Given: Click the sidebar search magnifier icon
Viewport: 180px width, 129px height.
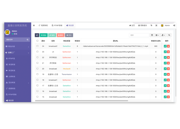Looking at the screenshot, I should pos(28,40).
